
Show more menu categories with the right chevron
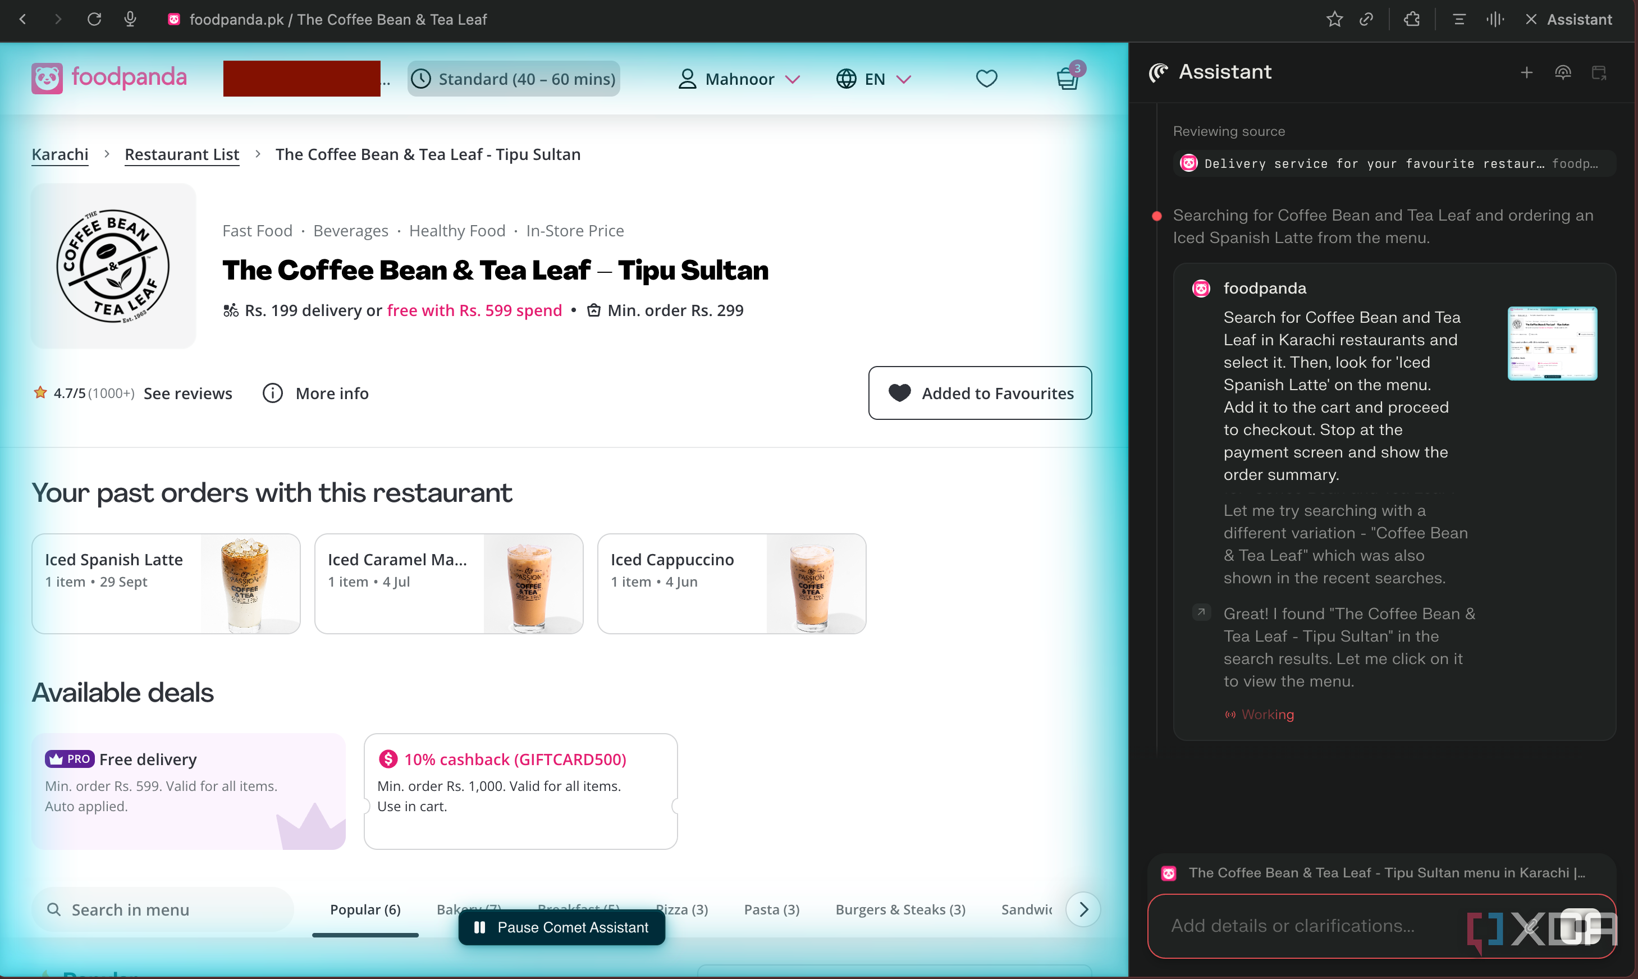(x=1083, y=910)
